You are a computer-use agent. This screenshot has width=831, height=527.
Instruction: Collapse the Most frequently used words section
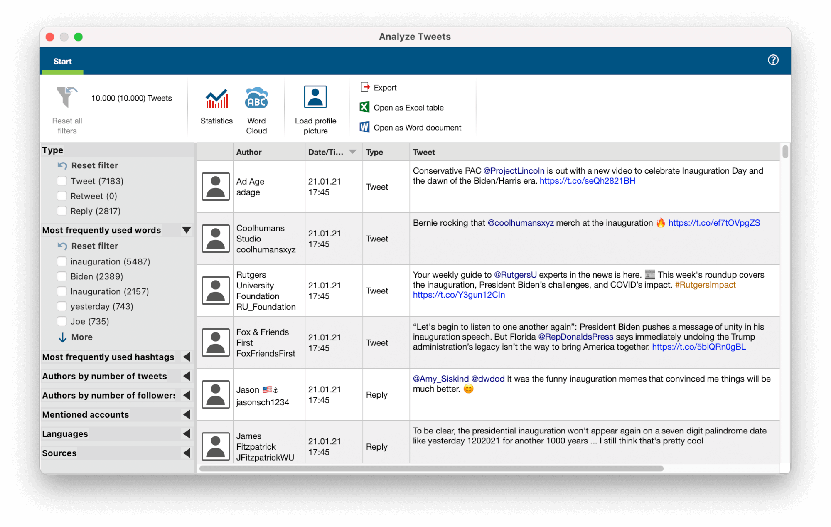(187, 230)
